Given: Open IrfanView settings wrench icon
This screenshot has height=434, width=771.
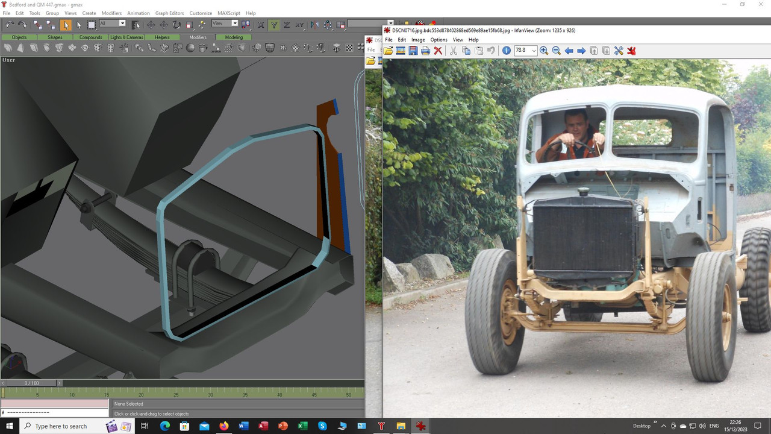Looking at the screenshot, I should click(619, 51).
